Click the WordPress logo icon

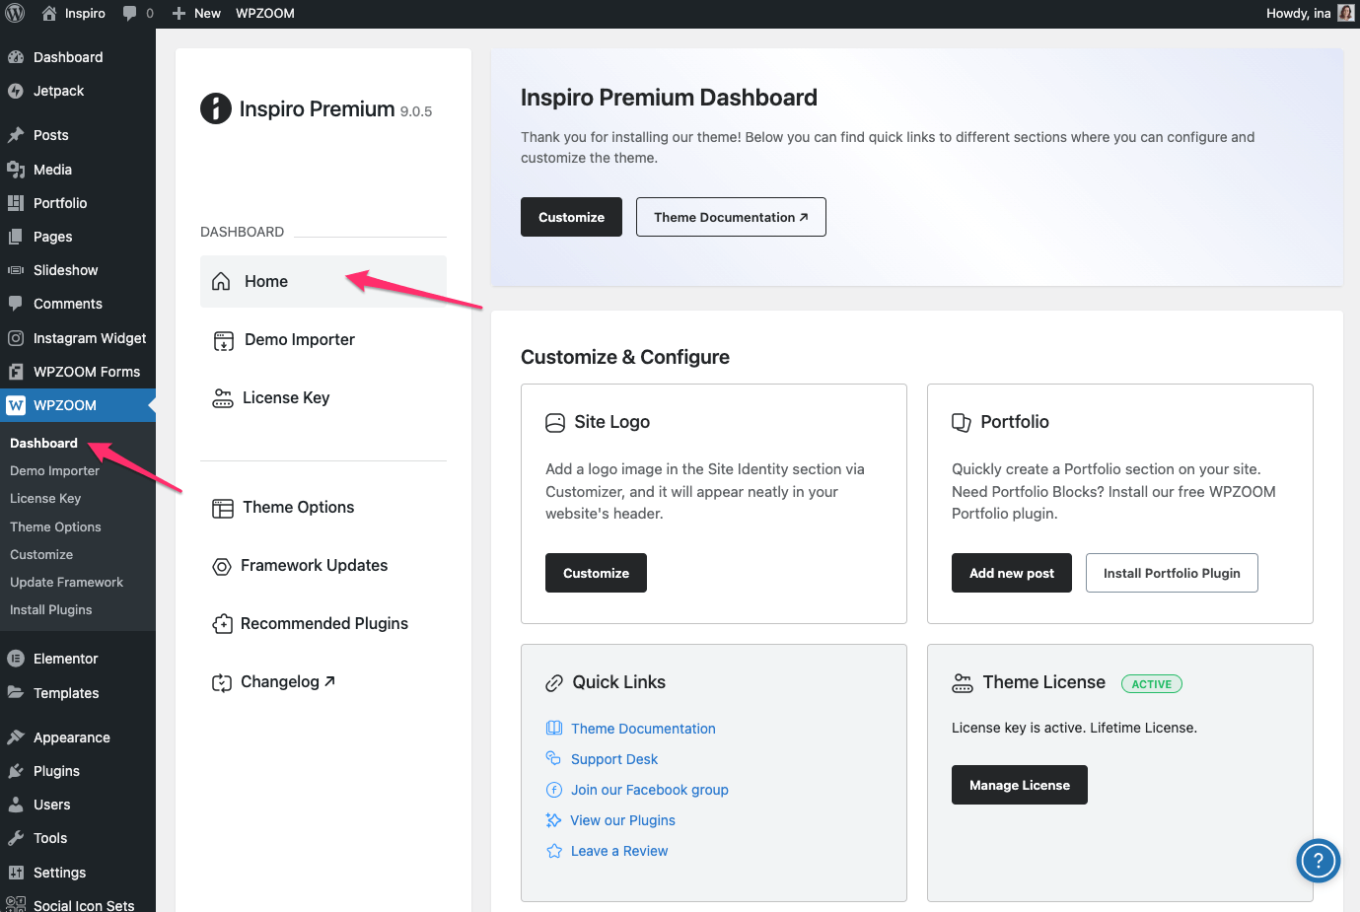15,13
